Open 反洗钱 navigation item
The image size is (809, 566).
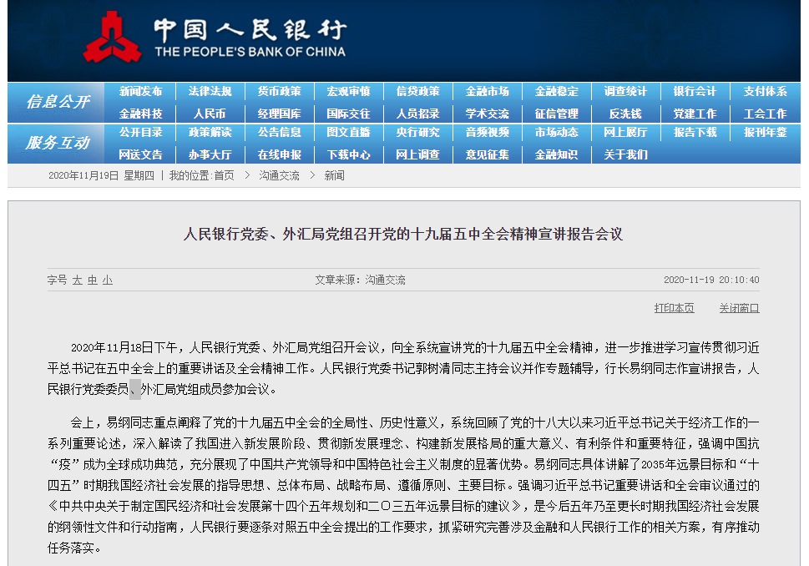coord(625,114)
